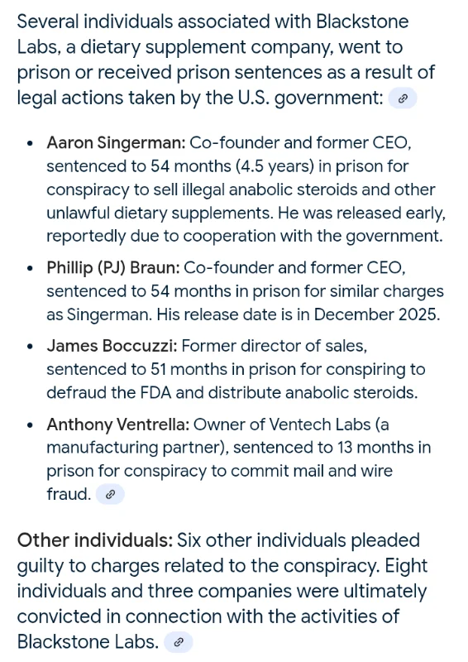
Task: Click the bold name 'Anthony Ventrella:'
Action: (118, 425)
